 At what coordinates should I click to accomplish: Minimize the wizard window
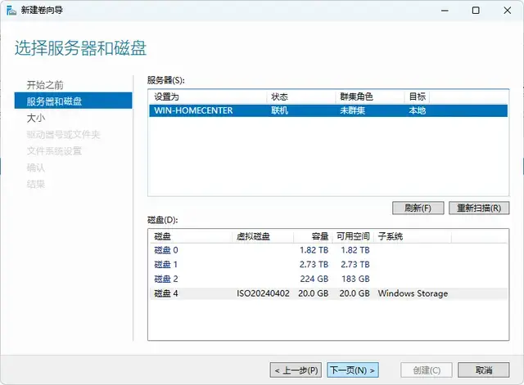[445, 11]
